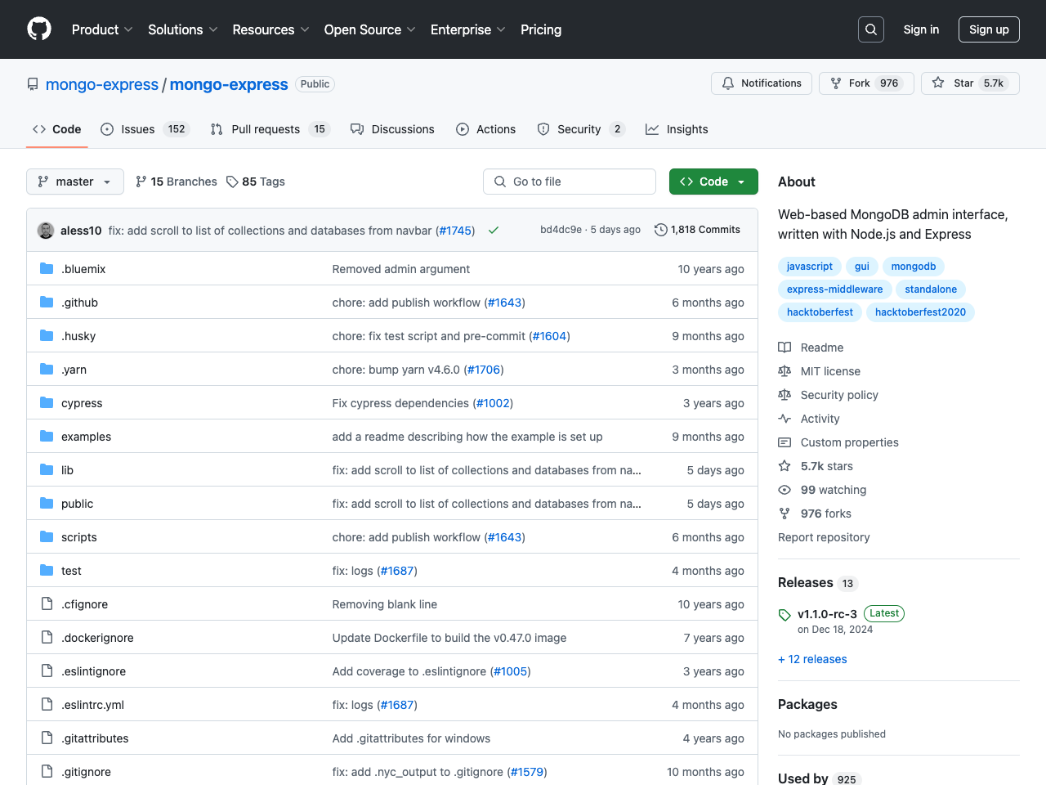The height and width of the screenshot is (785, 1046).
Task: Click the note icon beside Custom properties
Action: click(x=784, y=442)
